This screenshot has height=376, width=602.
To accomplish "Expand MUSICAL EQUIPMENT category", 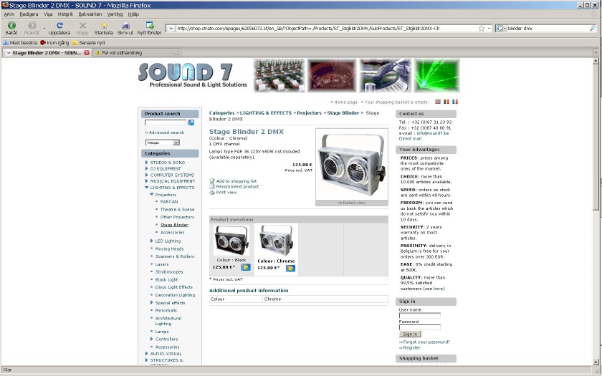I will 146,180.
